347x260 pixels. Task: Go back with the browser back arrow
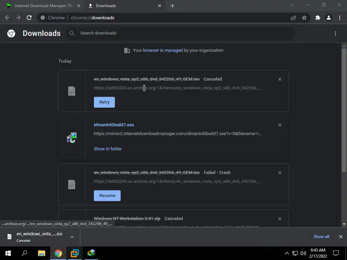coord(7,18)
